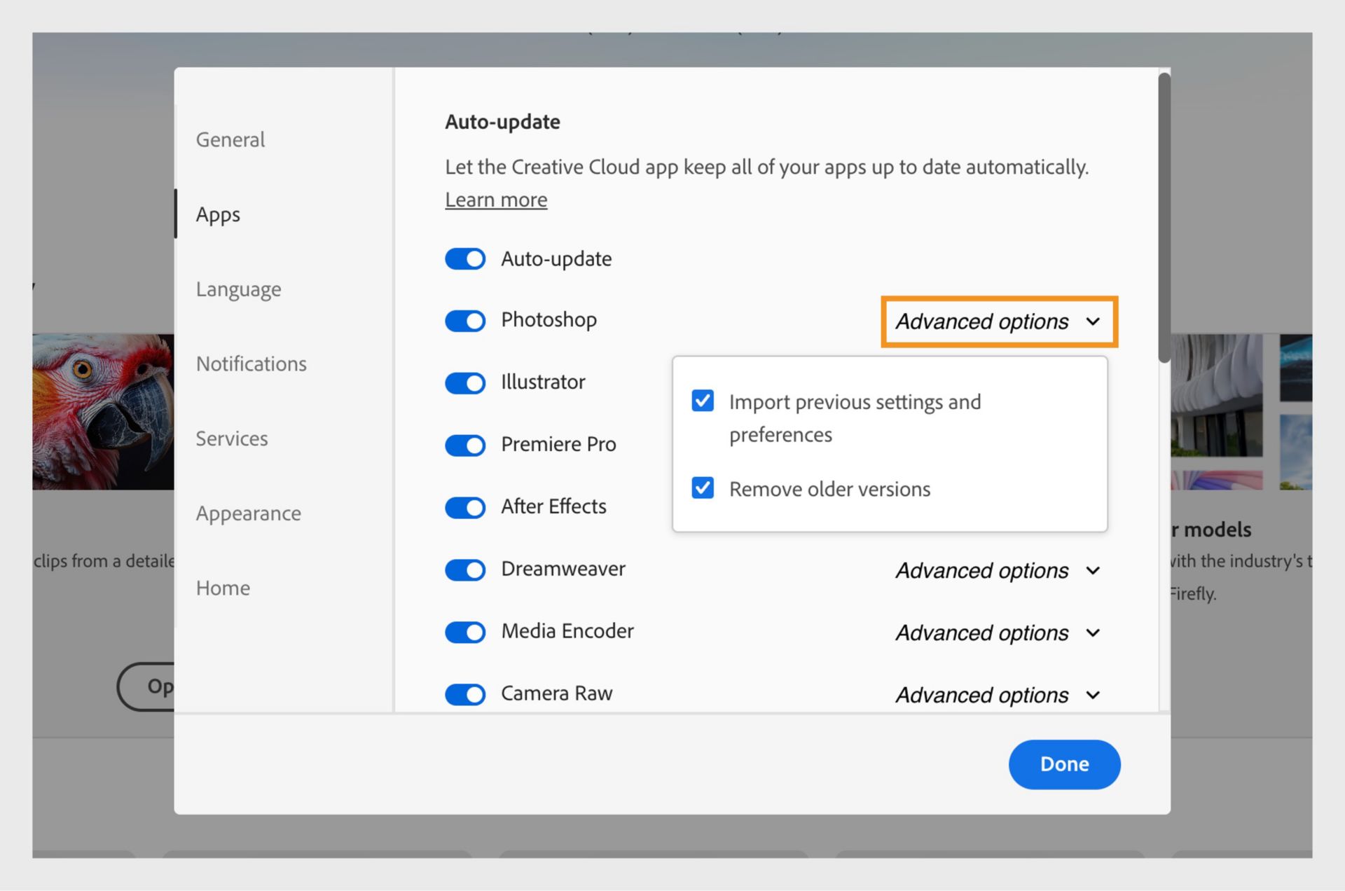
Task: Expand Camera Raw Advanced options
Action: pyautogui.click(x=998, y=694)
